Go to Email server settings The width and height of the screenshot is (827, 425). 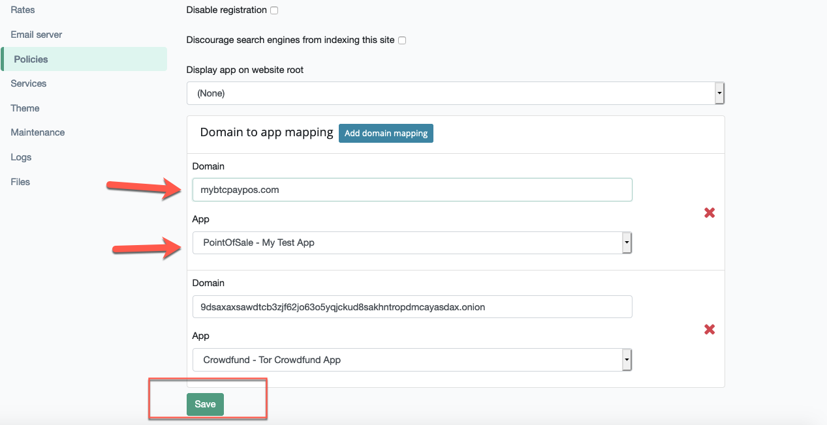37,35
